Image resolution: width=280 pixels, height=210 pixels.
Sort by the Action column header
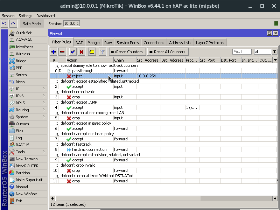[x=90, y=60]
